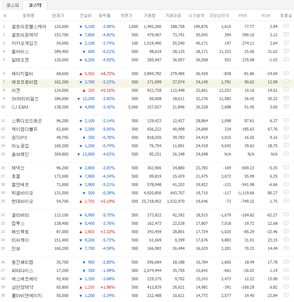
Task: Open the SK머티리얼즈 stock page
Action: pyautogui.click(x=25, y=99)
